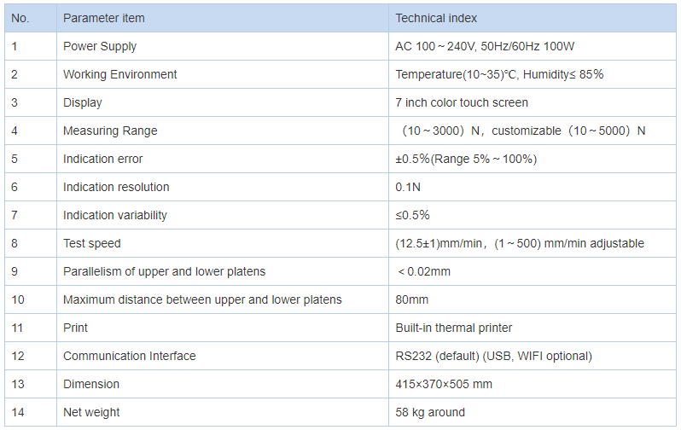Click the 'Technical index' column header
The height and width of the screenshot is (430, 681).
click(x=532, y=18)
